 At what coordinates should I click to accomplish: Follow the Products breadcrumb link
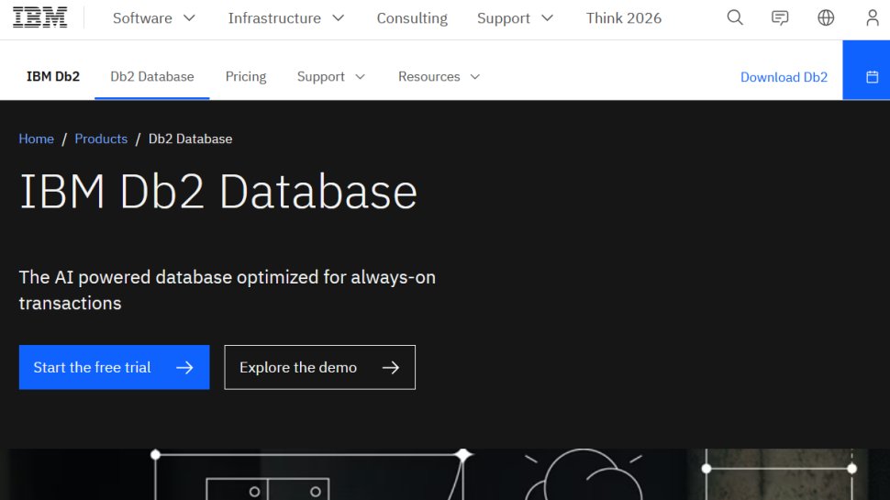[x=101, y=139]
